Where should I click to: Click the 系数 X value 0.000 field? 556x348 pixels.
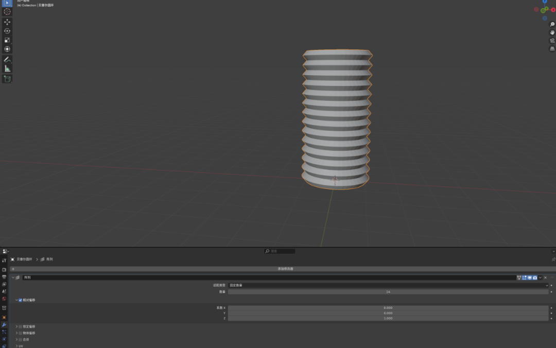click(x=388, y=308)
